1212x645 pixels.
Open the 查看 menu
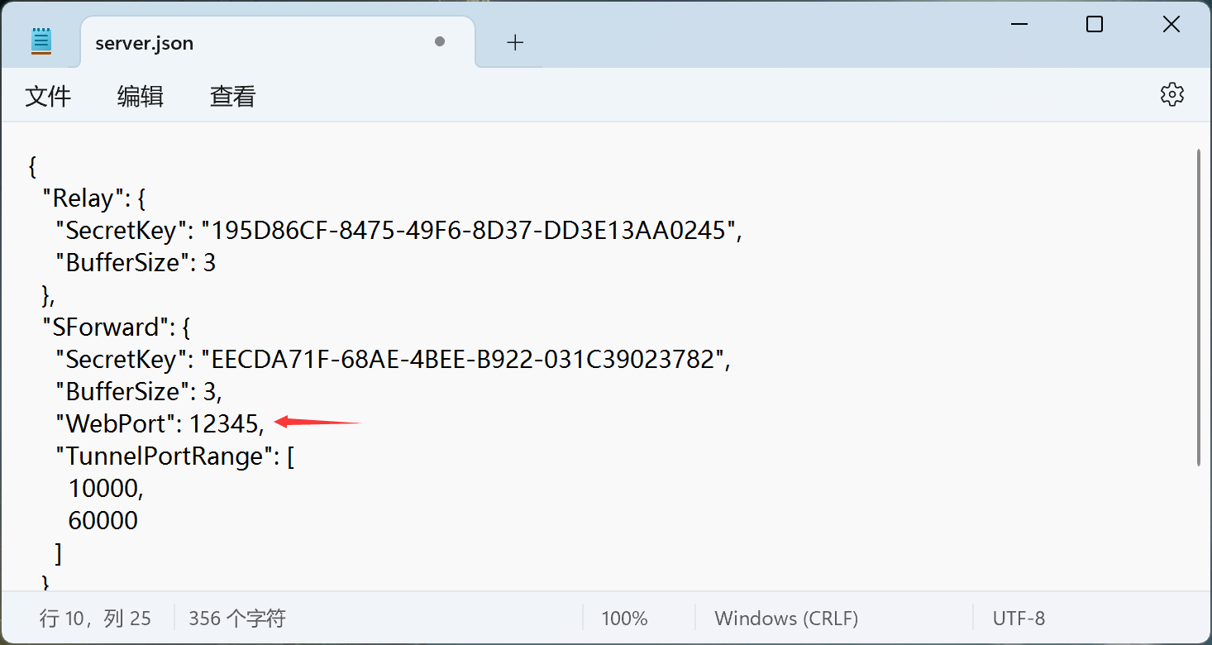pyautogui.click(x=233, y=97)
